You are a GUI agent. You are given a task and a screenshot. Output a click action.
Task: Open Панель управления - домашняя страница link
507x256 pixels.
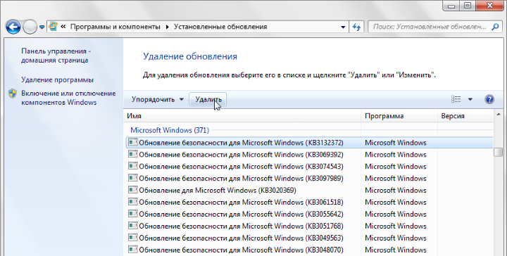56,56
